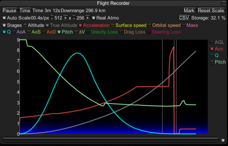The image size is (228, 146).
Task: Click the resize handle at bottom corner
Action: coord(223,140)
